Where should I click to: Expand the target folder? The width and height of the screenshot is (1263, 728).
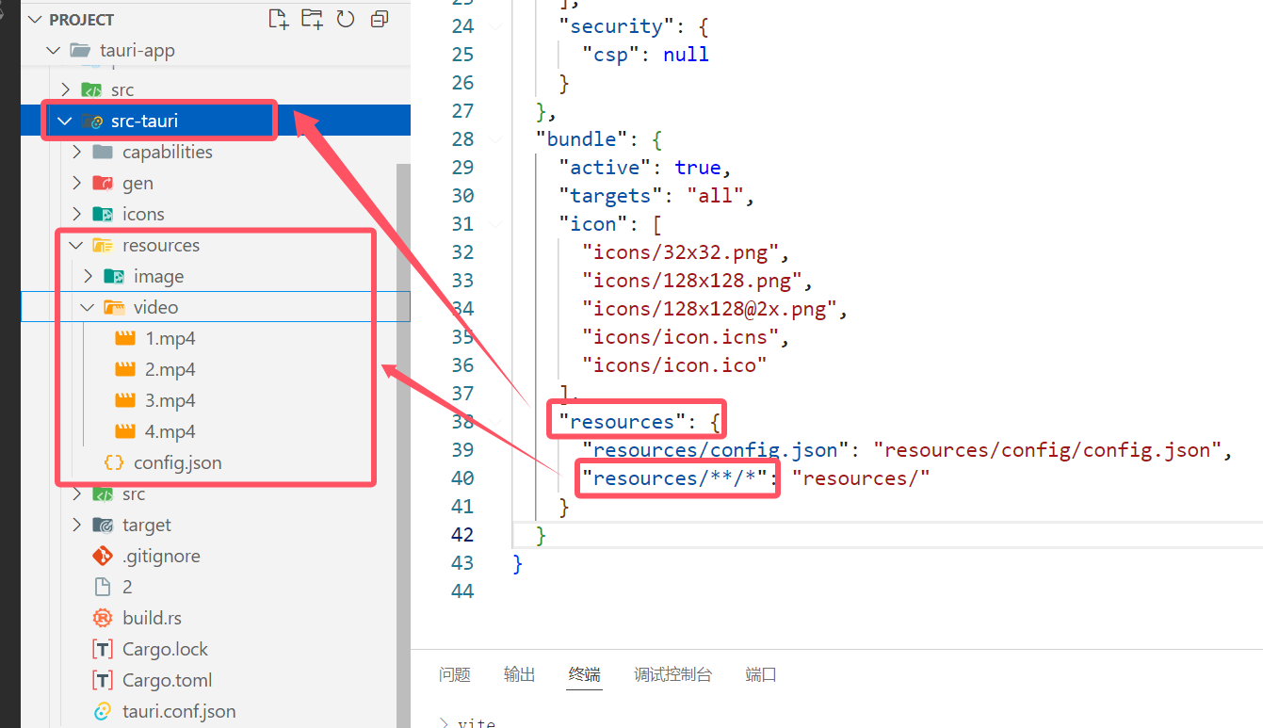point(76,525)
